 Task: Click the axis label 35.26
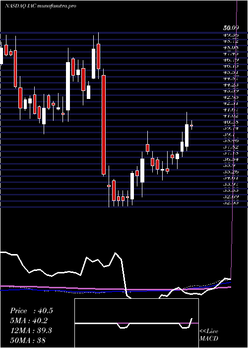pyautogui.click(x=231, y=172)
